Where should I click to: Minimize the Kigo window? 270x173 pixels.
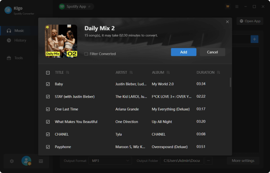pos(246,6)
